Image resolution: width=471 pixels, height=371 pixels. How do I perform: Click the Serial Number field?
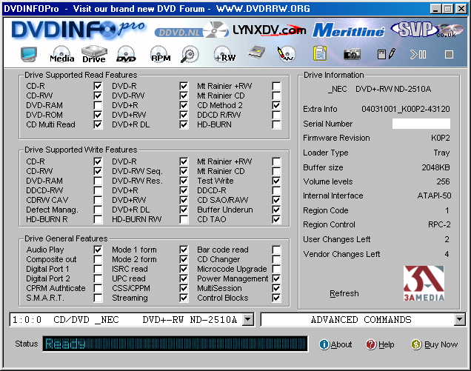click(421, 124)
